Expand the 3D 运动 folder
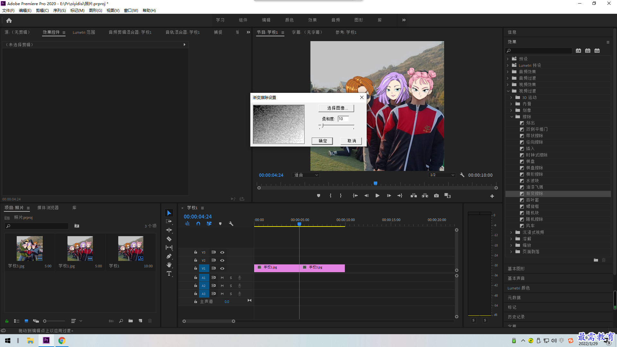 [x=511, y=97]
